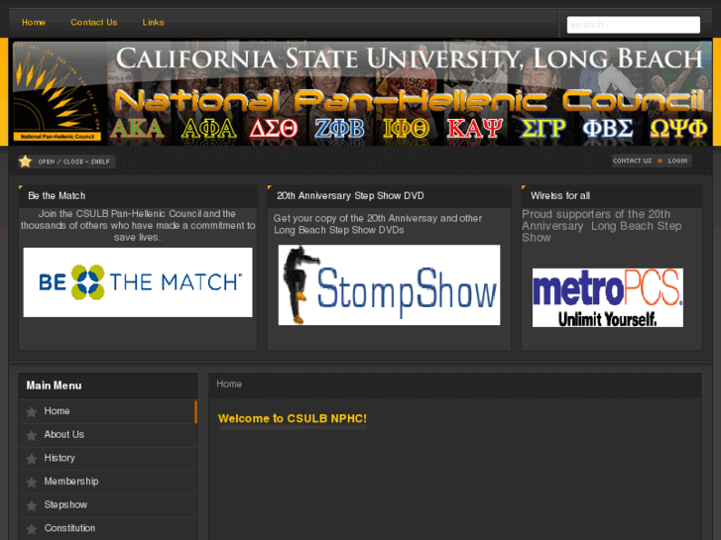Image resolution: width=721 pixels, height=540 pixels.
Task: Open the StompShow logo image
Action: coord(389,285)
